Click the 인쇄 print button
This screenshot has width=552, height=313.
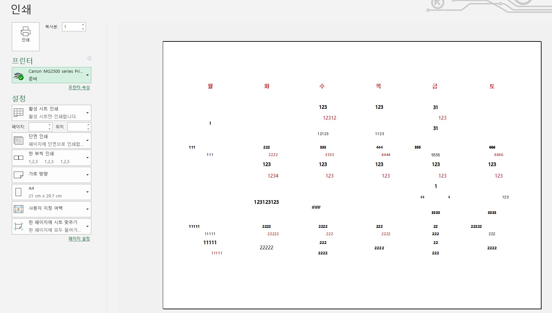pos(26,37)
